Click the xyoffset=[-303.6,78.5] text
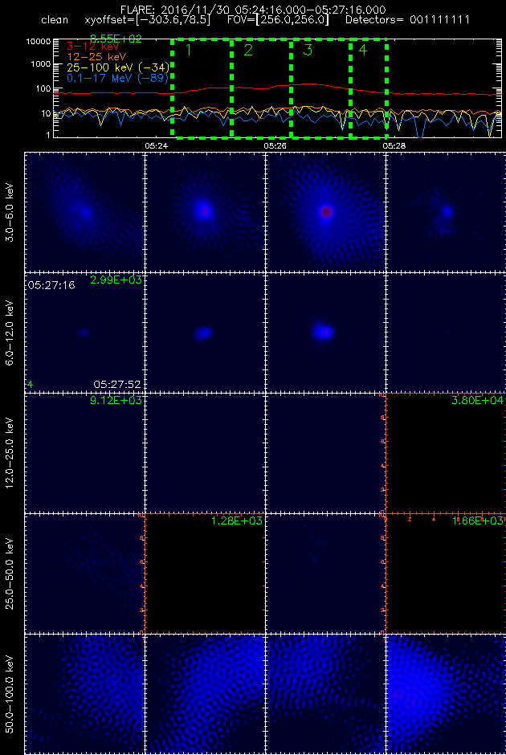The height and width of the screenshot is (755, 506). pos(147,22)
